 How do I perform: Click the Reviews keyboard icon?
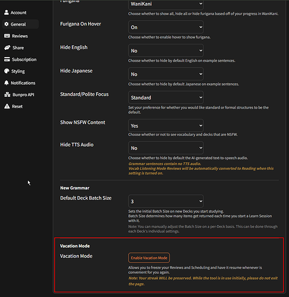click(7, 36)
